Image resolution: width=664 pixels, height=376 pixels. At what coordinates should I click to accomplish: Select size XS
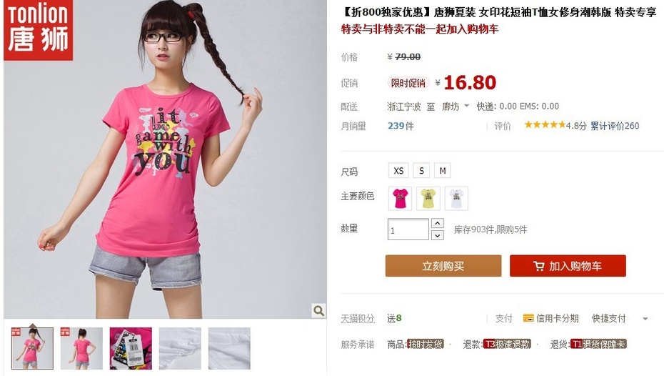(398, 170)
